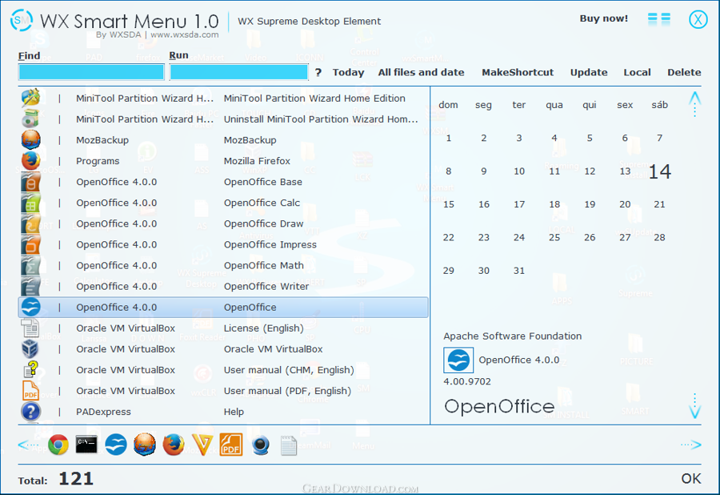The image size is (720, 495).
Task: Click the OpenOffice Writer icon
Action: pos(30,286)
